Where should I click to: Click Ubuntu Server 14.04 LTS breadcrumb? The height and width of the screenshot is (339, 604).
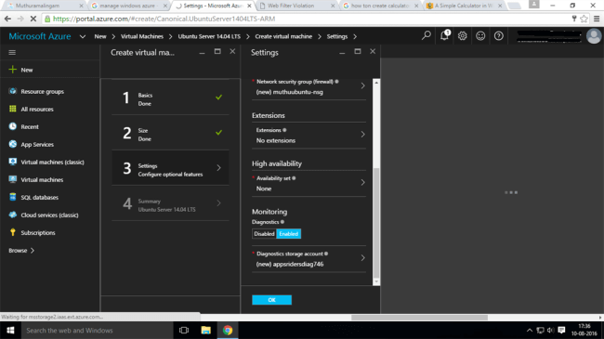pos(209,36)
